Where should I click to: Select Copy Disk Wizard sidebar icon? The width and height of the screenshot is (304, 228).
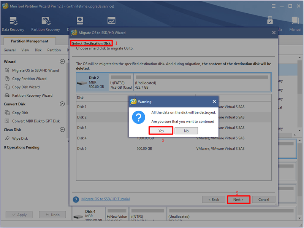click(x=7, y=87)
